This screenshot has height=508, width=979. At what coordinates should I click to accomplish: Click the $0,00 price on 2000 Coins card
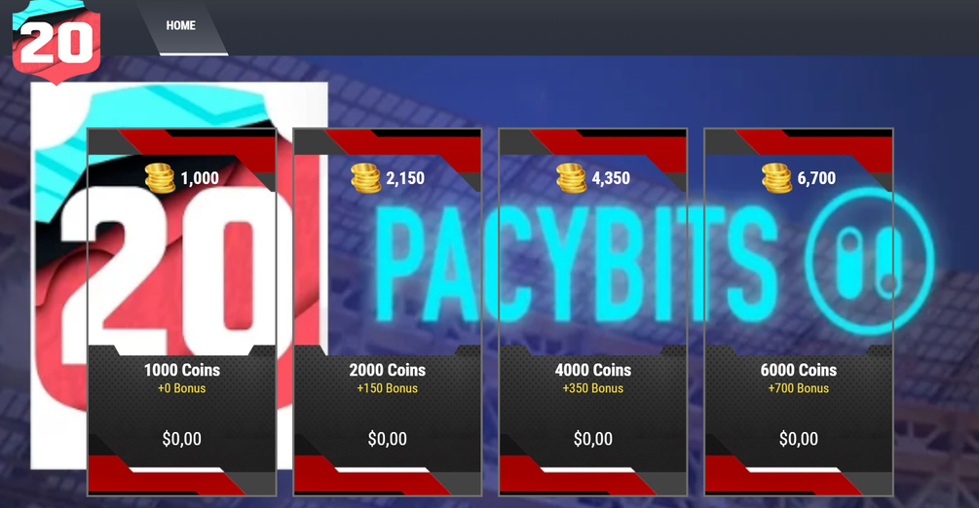387,439
